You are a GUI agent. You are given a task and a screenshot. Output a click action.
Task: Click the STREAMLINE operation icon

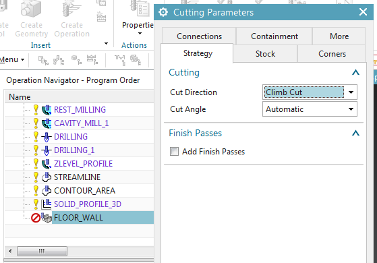point(47,177)
